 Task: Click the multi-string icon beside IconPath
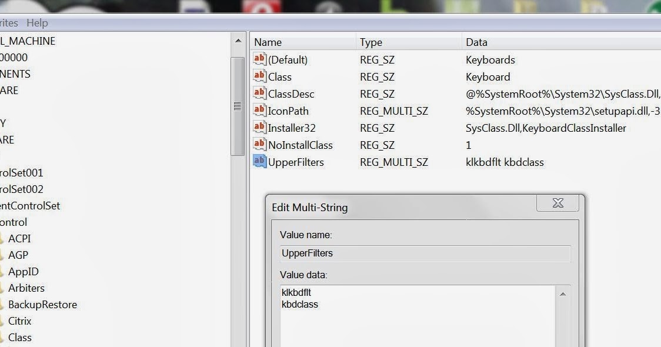click(x=259, y=111)
